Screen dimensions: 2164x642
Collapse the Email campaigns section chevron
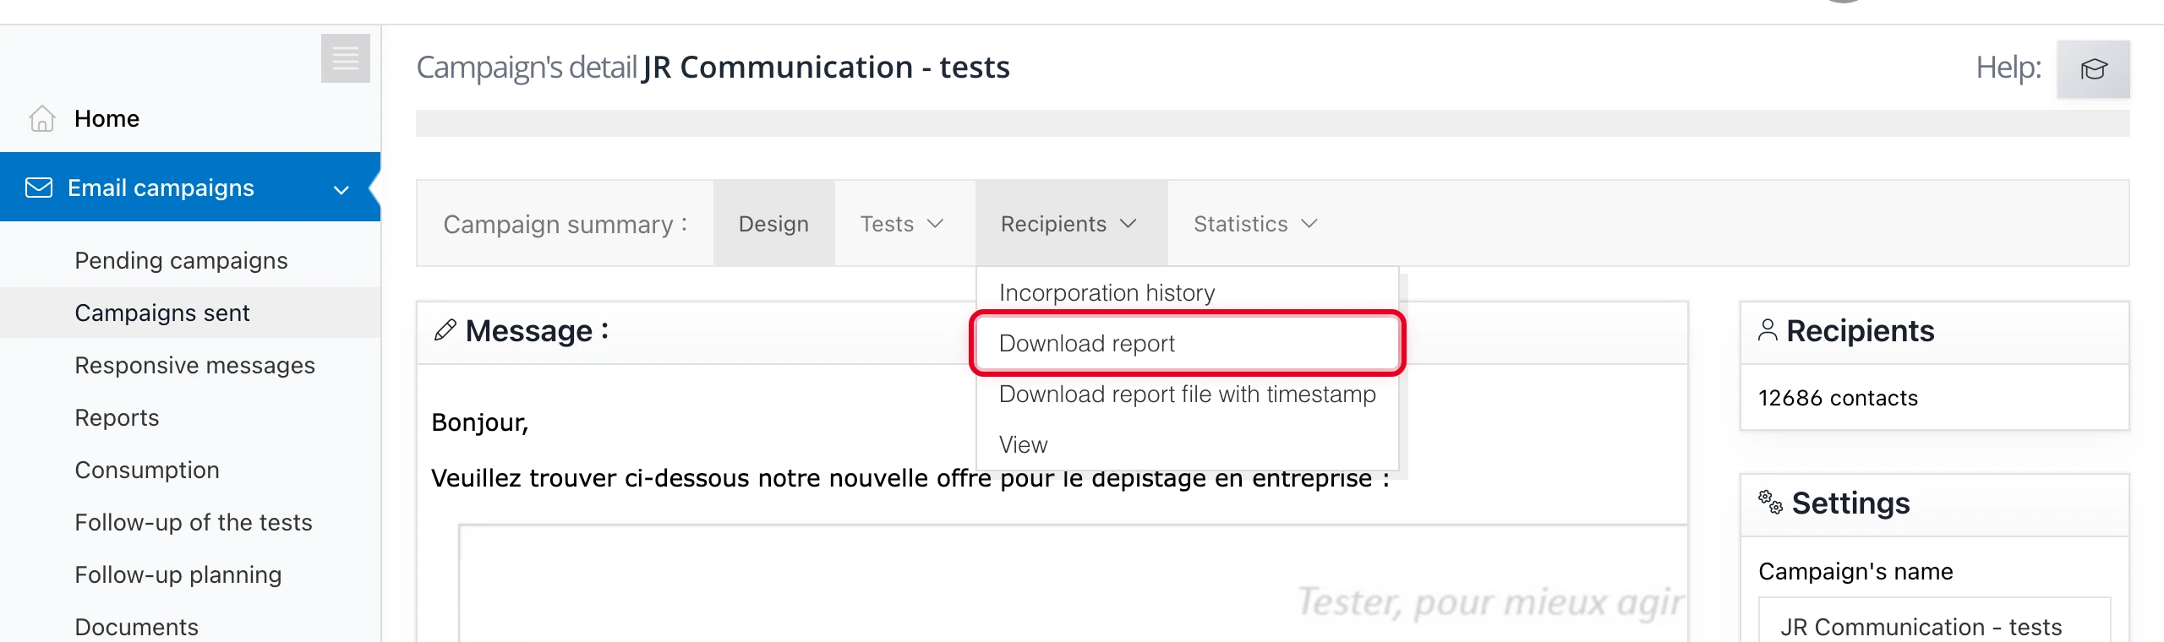341,189
